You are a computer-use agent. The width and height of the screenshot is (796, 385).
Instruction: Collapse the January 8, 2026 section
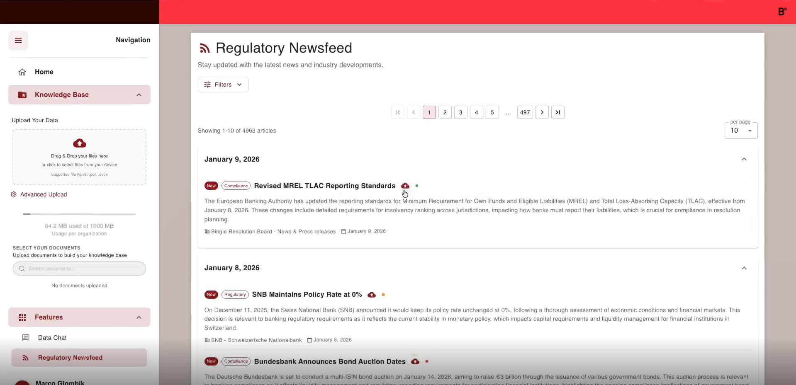(744, 268)
